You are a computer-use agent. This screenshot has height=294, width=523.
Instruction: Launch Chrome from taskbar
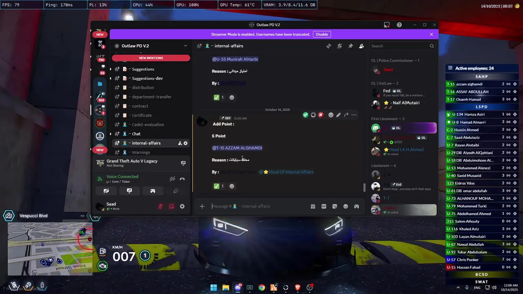coord(261,287)
